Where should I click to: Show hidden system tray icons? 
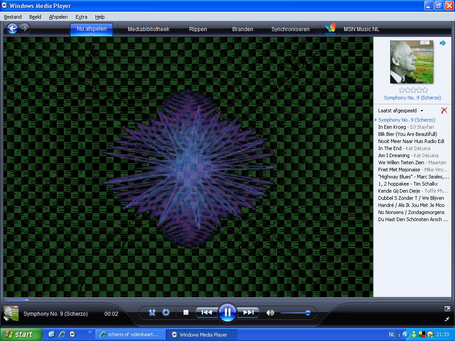pyautogui.click(x=405, y=335)
